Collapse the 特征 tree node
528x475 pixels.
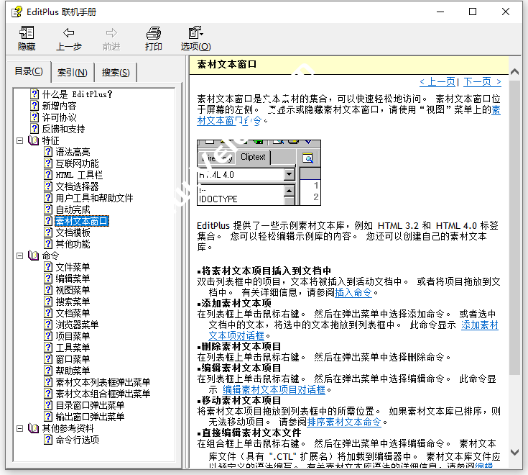[20, 140]
